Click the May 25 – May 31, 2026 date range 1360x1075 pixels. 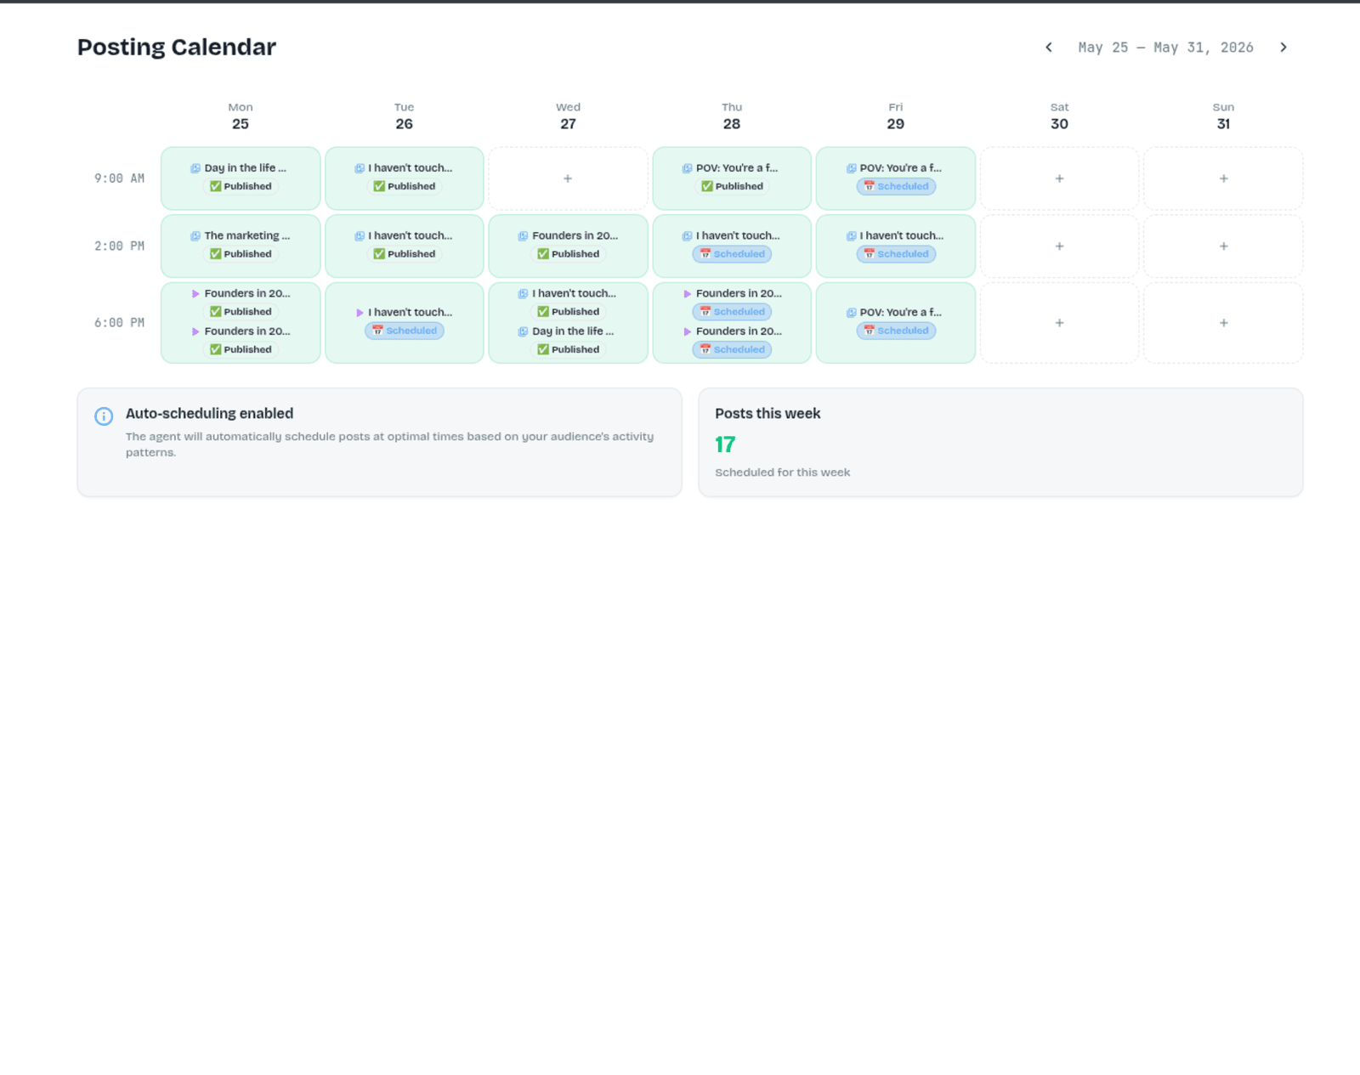pos(1165,48)
